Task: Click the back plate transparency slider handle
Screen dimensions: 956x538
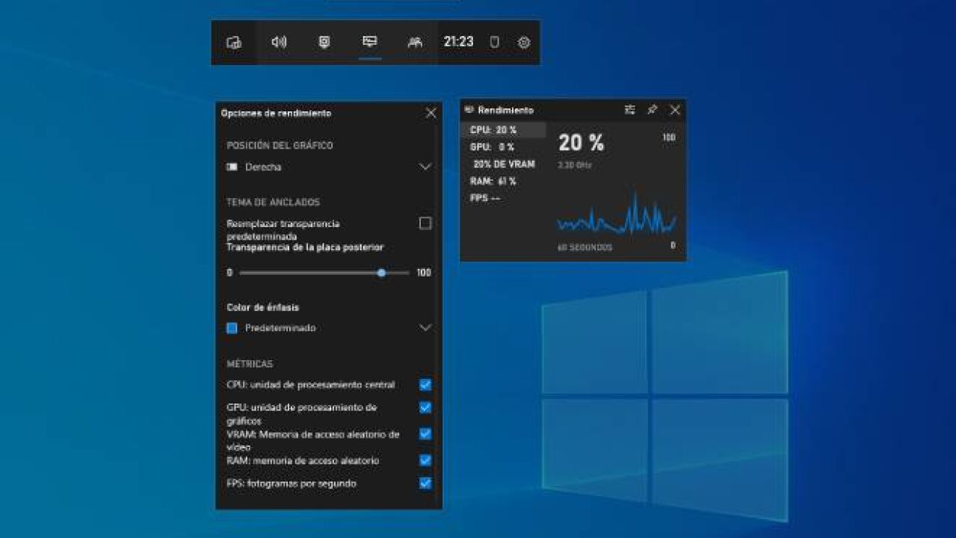Action: (381, 273)
